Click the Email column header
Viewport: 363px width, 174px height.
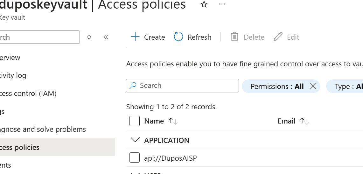point(286,121)
